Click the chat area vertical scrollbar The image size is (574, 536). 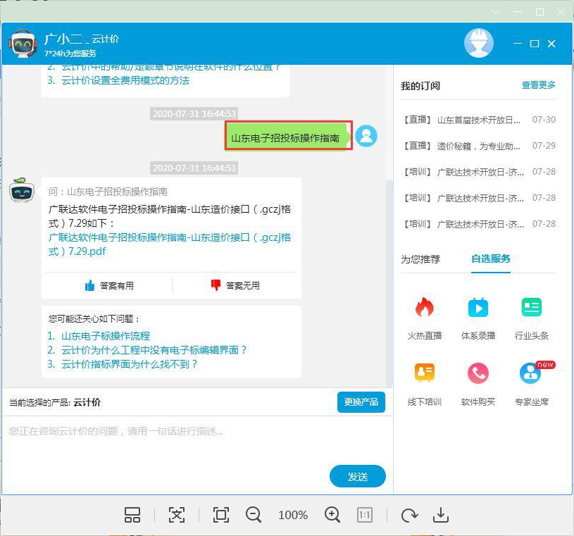[x=389, y=282]
